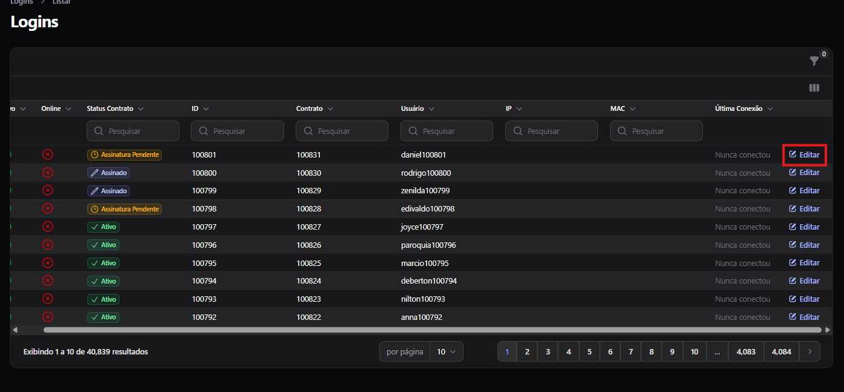Click the Ativo badge for ID 100797
Viewport: 844px width, 392px height.
(x=103, y=227)
